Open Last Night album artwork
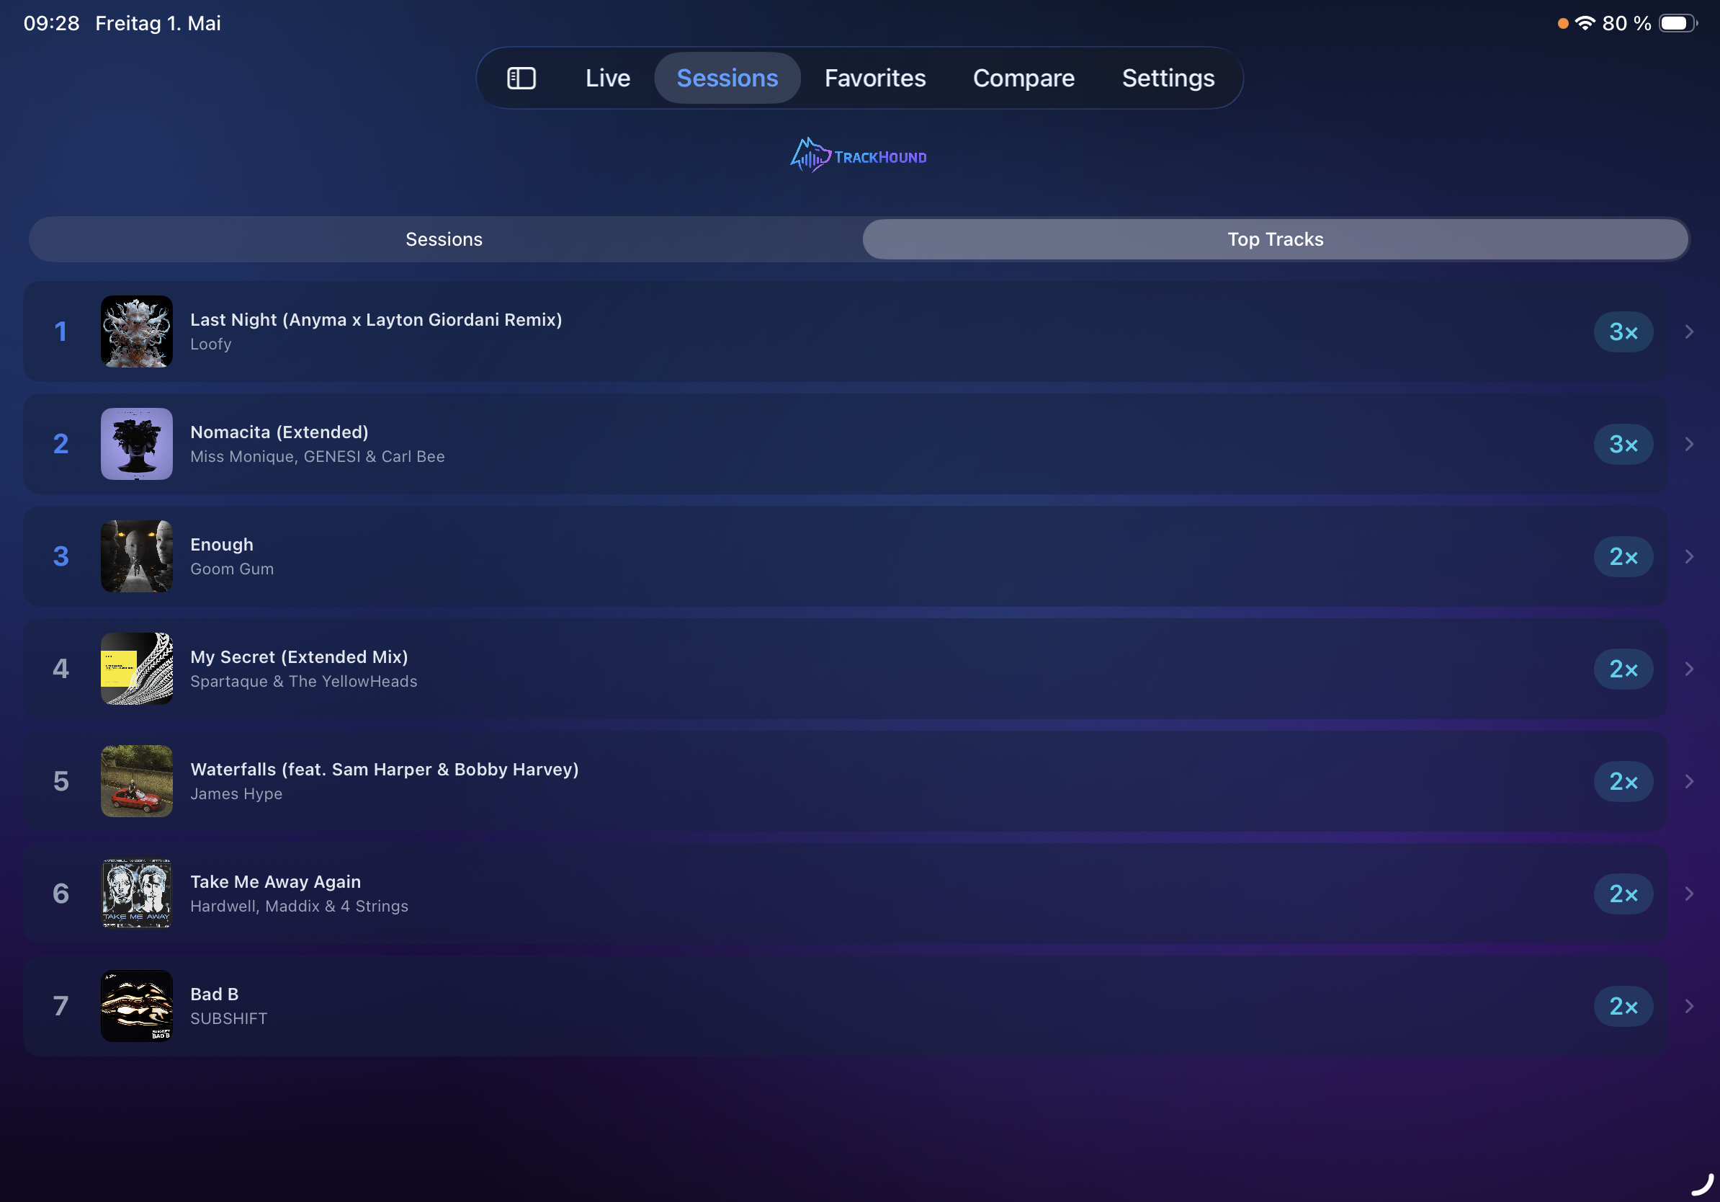The image size is (1720, 1202). point(137,331)
